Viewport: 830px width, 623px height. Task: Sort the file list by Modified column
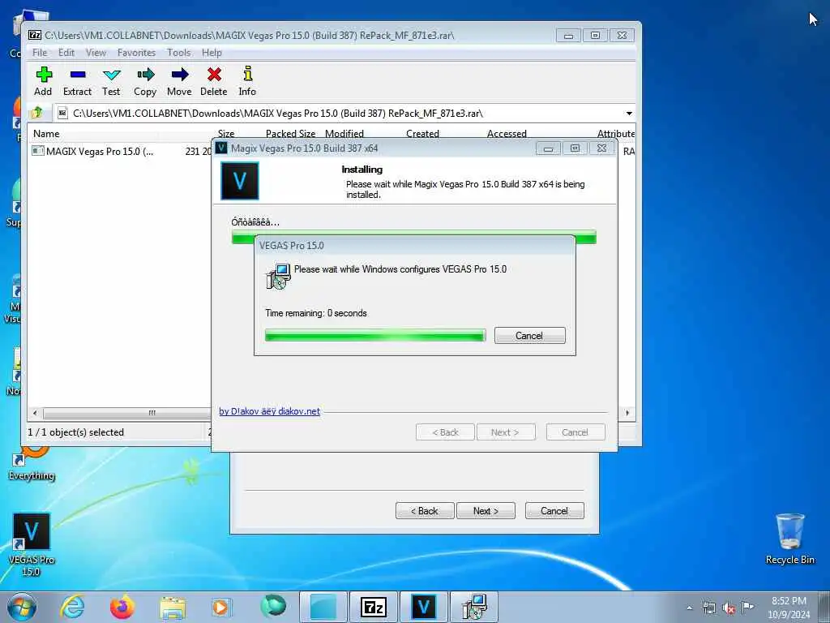(344, 134)
